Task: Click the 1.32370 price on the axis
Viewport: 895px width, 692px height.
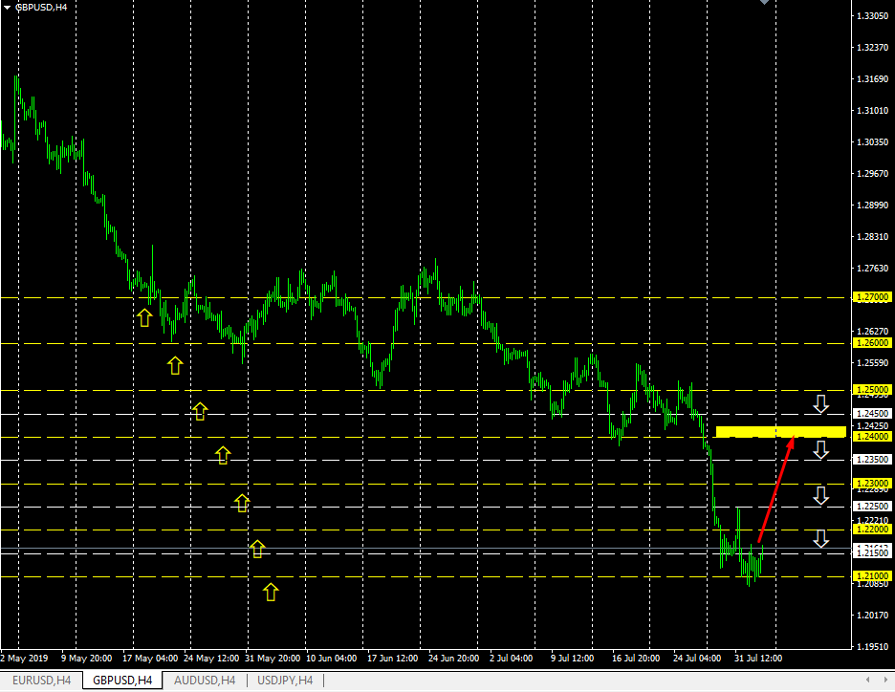Action: pyautogui.click(x=873, y=48)
